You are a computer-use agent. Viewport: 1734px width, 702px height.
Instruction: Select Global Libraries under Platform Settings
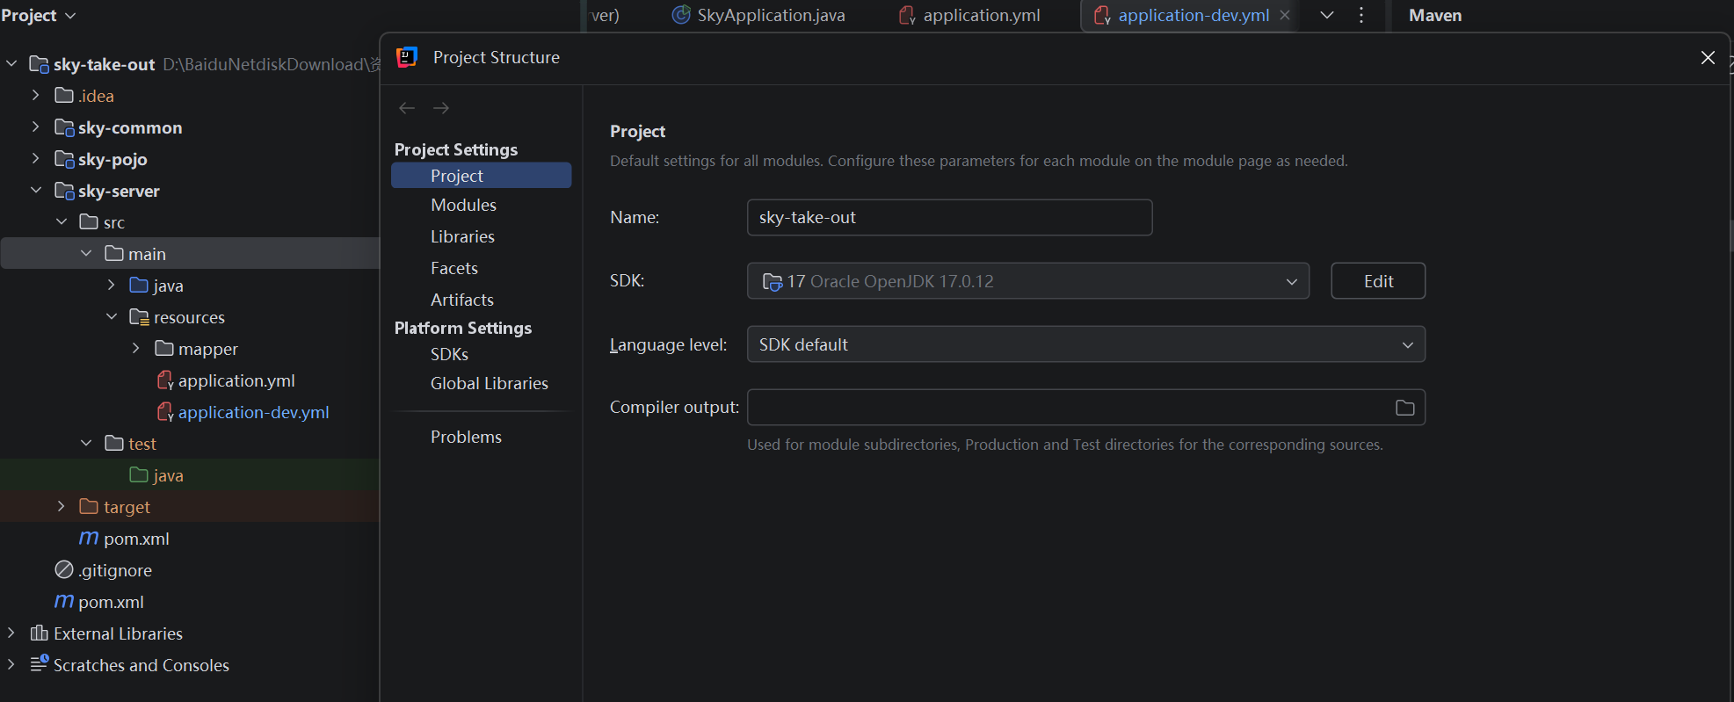pos(490,383)
